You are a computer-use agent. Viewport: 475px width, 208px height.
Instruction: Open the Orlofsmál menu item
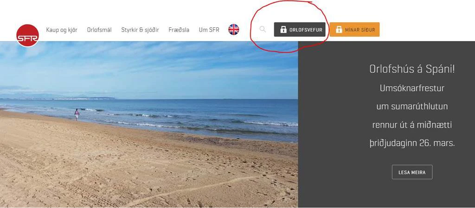tap(99, 30)
